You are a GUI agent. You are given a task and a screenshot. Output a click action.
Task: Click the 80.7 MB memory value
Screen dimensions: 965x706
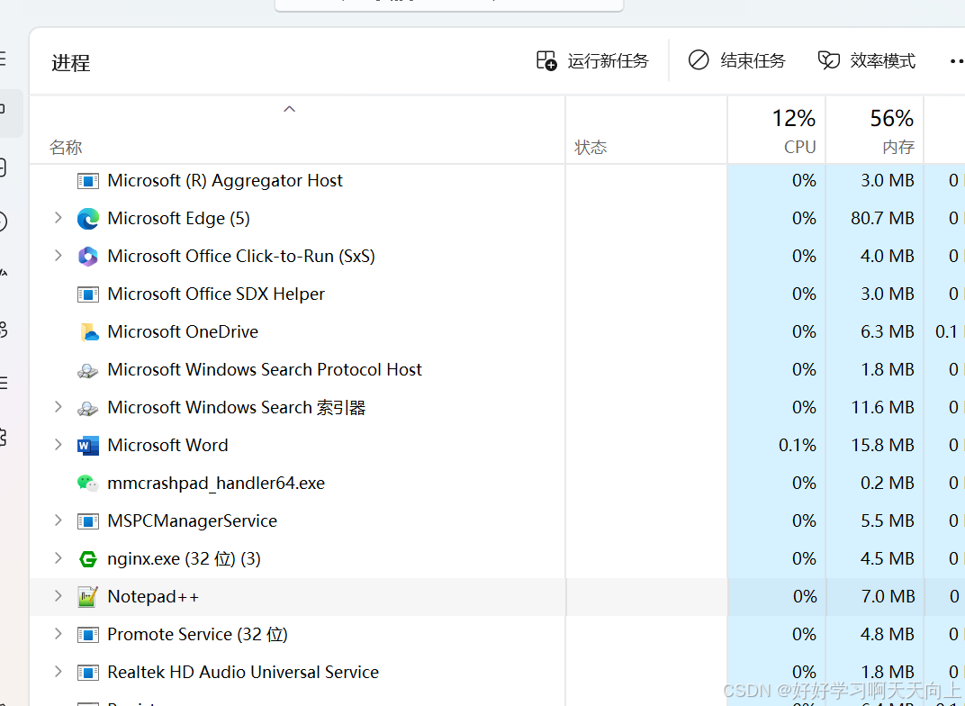(882, 219)
